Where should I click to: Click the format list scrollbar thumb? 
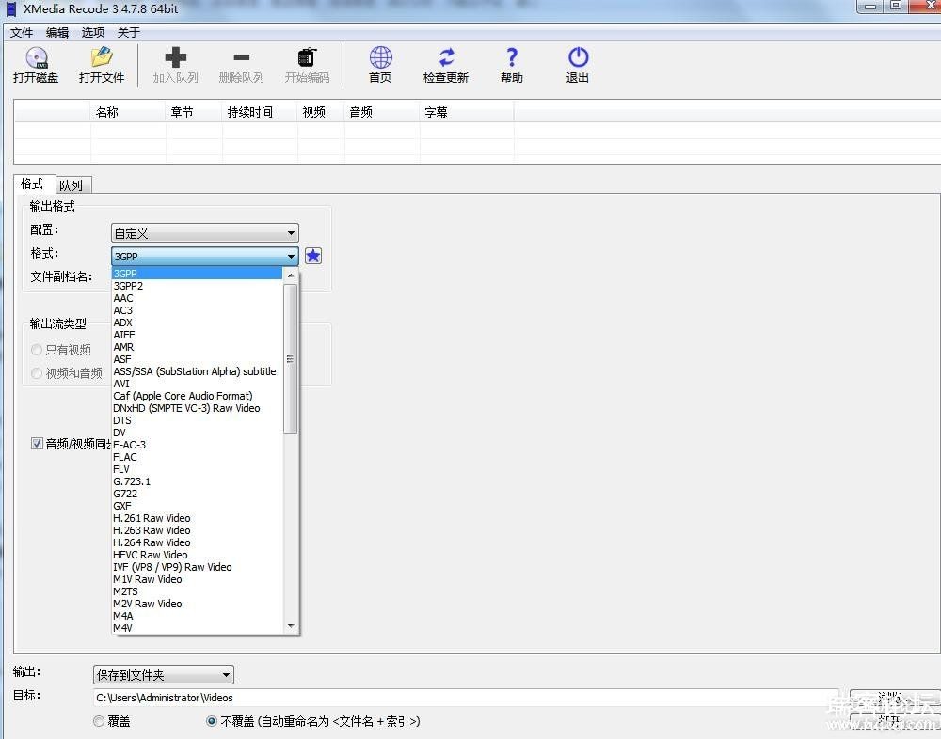click(x=291, y=359)
